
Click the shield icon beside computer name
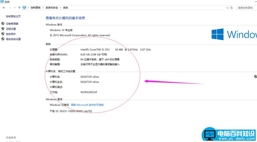(x=255, y=76)
